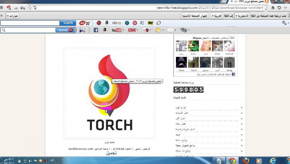Click the blue Search button in the upper toolbar
The width and height of the screenshot is (290, 164).
(x=68, y=23)
